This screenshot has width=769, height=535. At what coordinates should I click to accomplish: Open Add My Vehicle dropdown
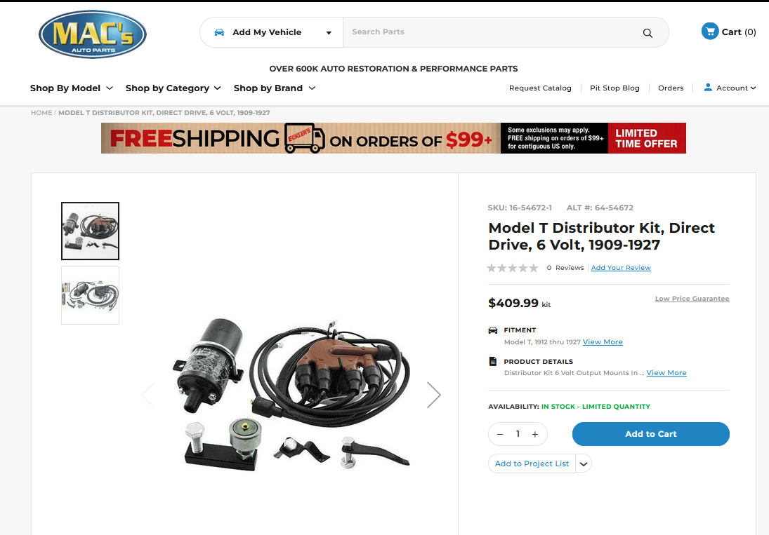(271, 32)
